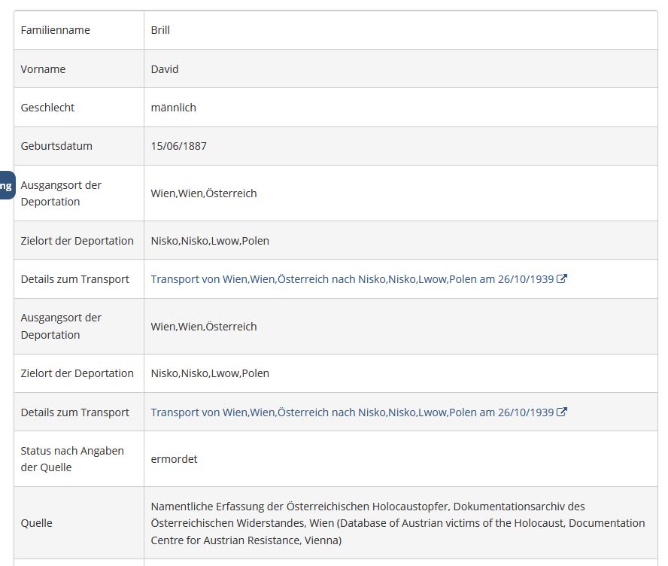Click the Familienname label cell
668x566 pixels.
56,30
